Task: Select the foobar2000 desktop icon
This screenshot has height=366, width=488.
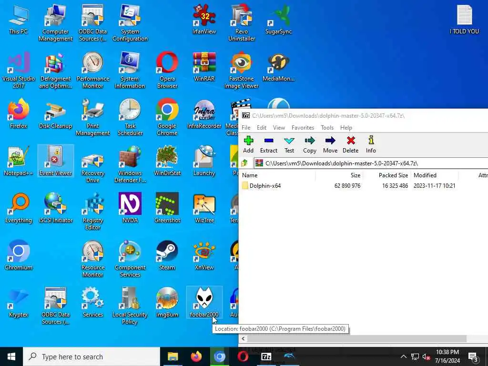Action: point(204,303)
